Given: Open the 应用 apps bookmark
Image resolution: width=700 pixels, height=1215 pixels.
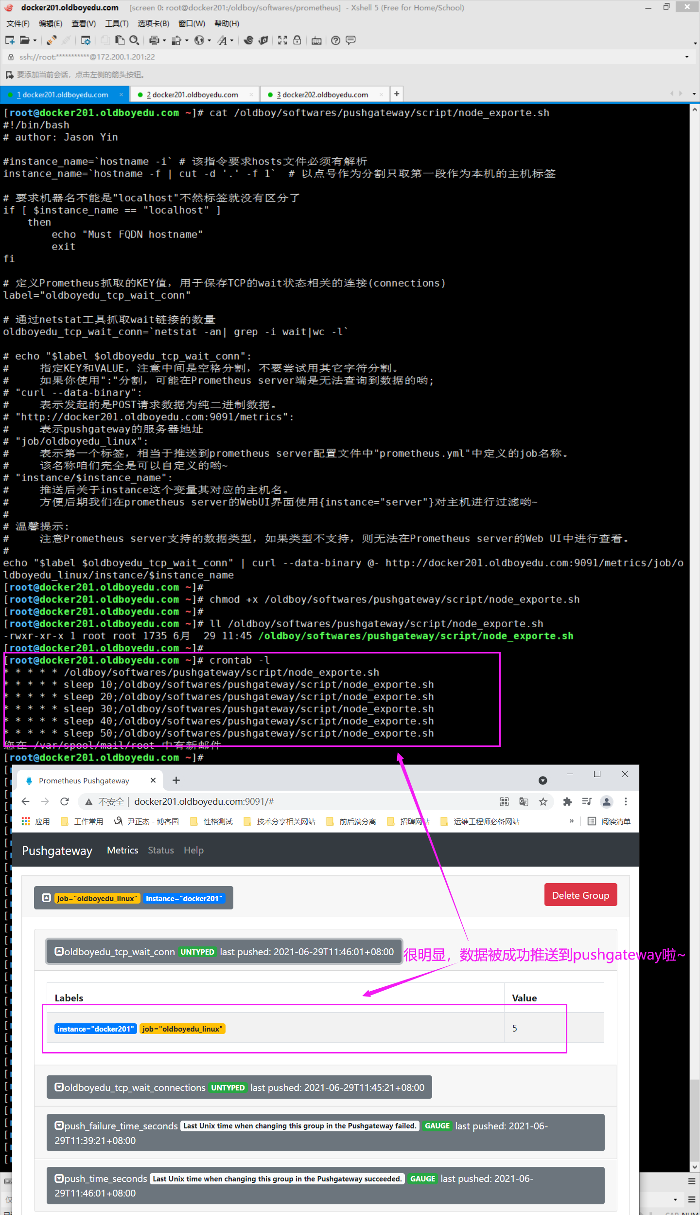Looking at the screenshot, I should pyautogui.click(x=36, y=821).
